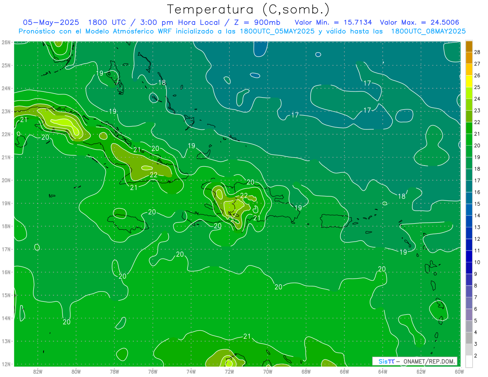Click legend scale label 13
Viewport: 488px width, 377px height.
[477, 227]
